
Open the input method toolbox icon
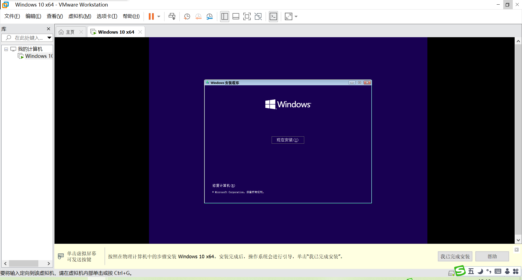click(x=516, y=271)
